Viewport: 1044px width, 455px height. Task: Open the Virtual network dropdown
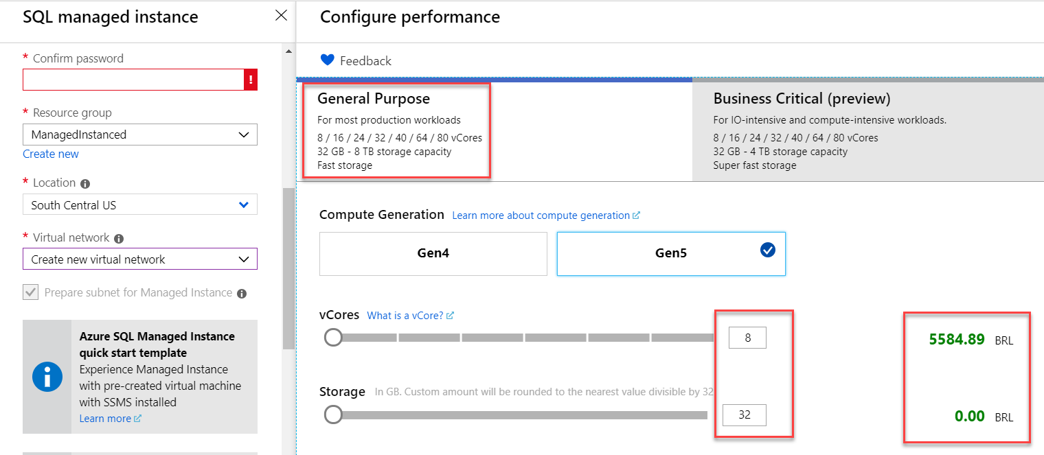coord(140,259)
